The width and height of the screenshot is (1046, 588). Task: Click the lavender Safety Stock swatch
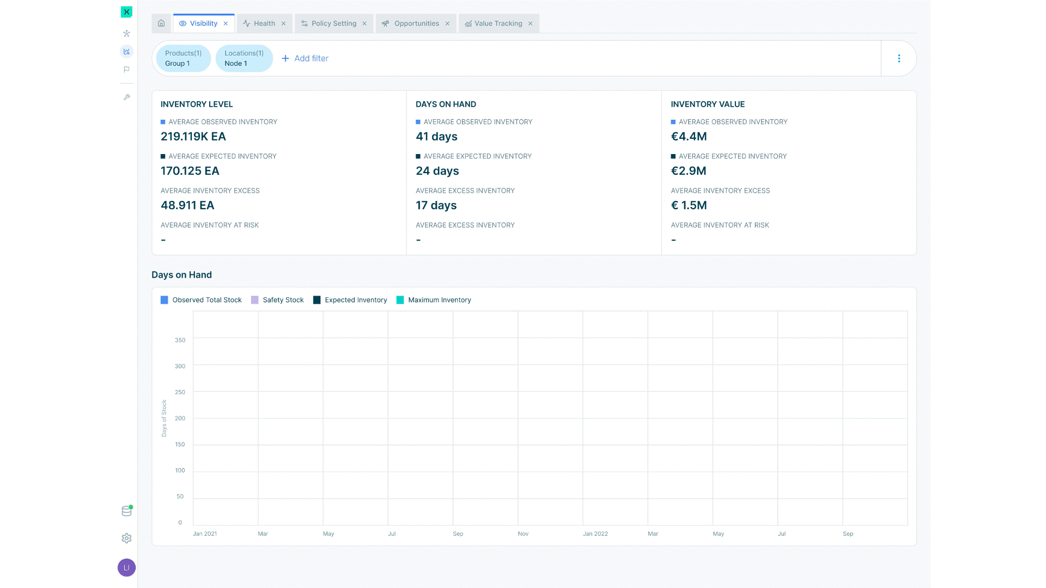pos(254,300)
